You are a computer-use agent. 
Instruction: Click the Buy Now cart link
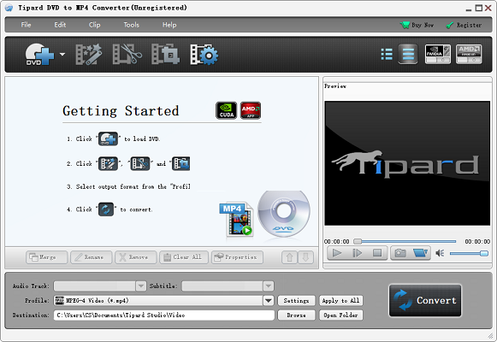click(x=417, y=25)
